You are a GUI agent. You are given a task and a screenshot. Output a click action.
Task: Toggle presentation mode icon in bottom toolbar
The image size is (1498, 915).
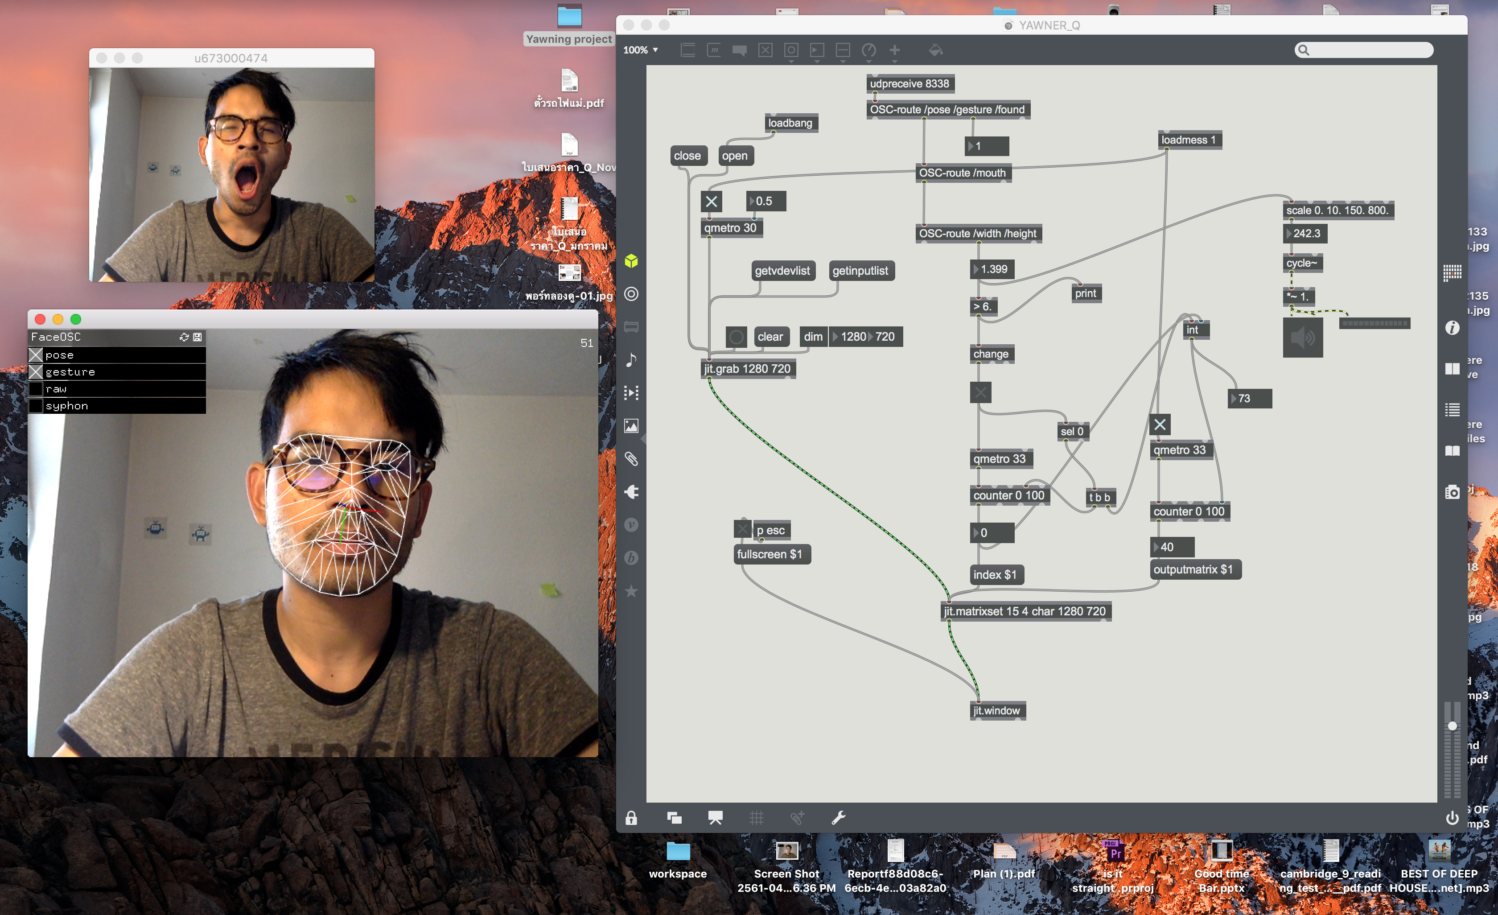tap(715, 818)
